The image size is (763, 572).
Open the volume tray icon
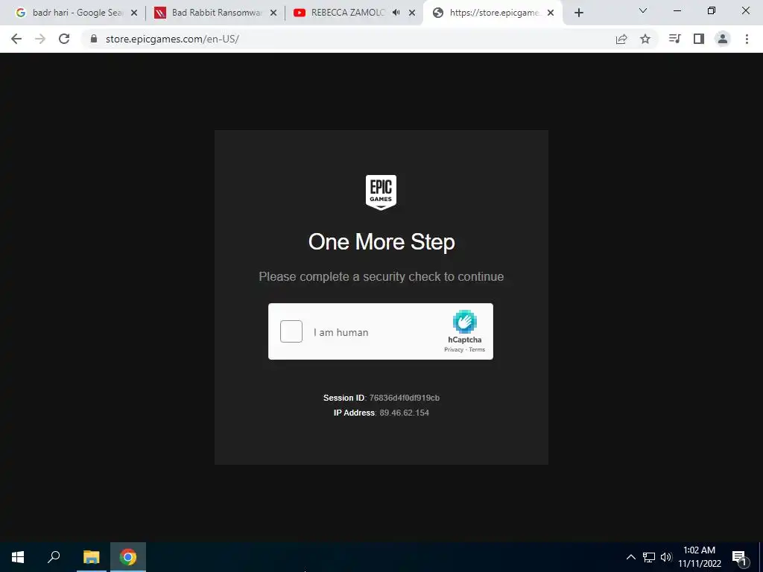point(666,557)
